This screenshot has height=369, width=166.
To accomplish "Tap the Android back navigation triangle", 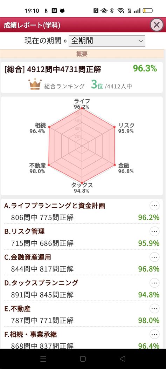I will [x=122, y=358].
